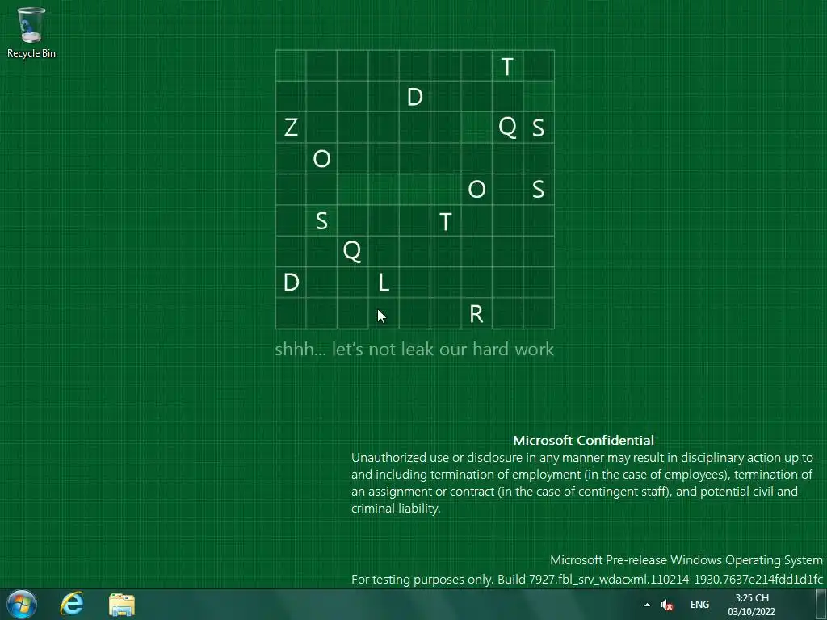Click the R tile in the letter grid
Viewport: 827px width, 620px height.
476,313
